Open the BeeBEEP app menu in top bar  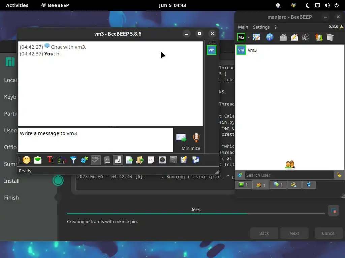pyautogui.click(x=55, y=5)
